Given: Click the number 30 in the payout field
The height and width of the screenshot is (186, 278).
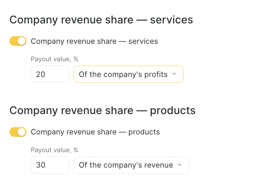Looking at the screenshot, I should 41,165.
